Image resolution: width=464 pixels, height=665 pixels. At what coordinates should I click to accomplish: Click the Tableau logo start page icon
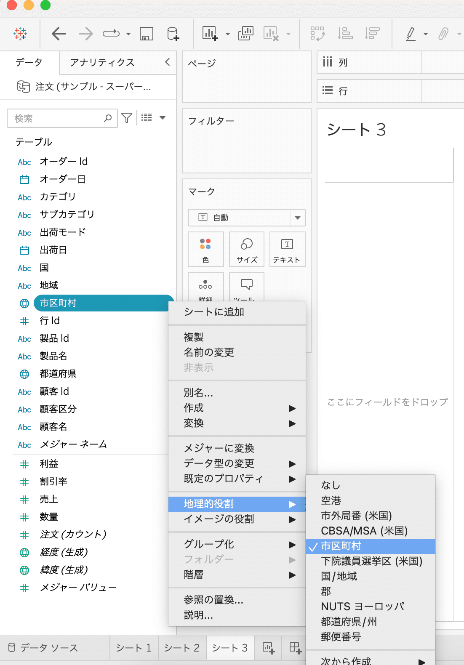pyautogui.click(x=20, y=33)
